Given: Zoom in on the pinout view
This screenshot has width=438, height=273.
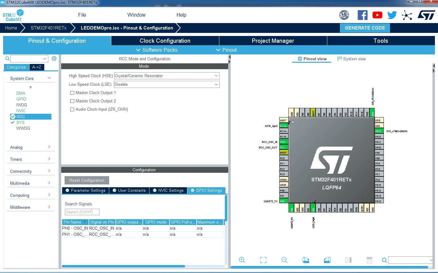Looking at the screenshot, I should (242, 260).
